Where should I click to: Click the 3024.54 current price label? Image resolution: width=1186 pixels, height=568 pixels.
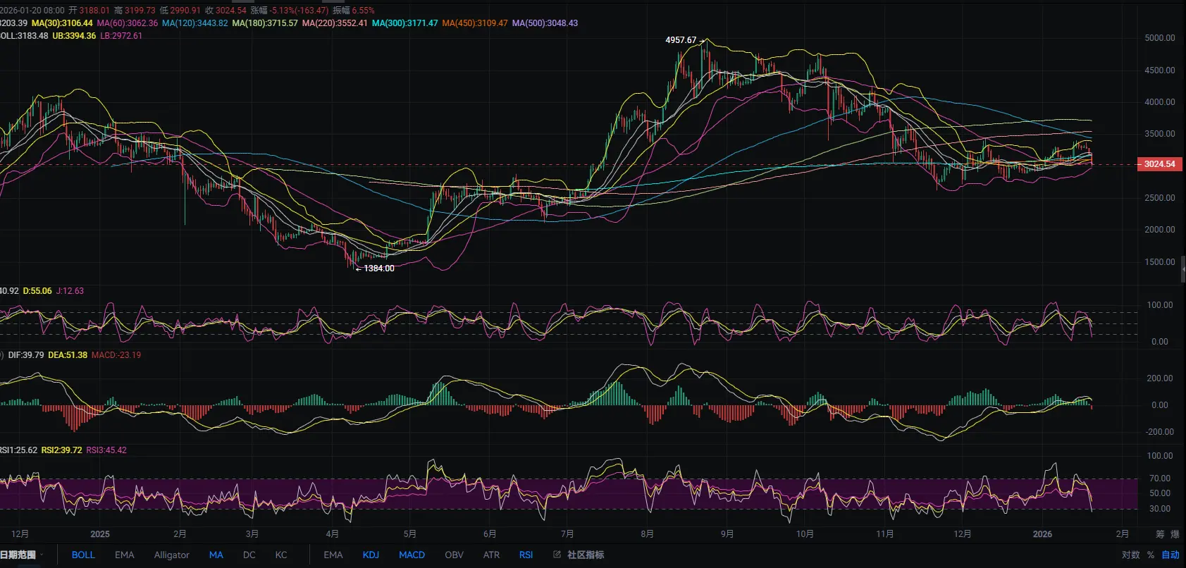[1159, 164]
